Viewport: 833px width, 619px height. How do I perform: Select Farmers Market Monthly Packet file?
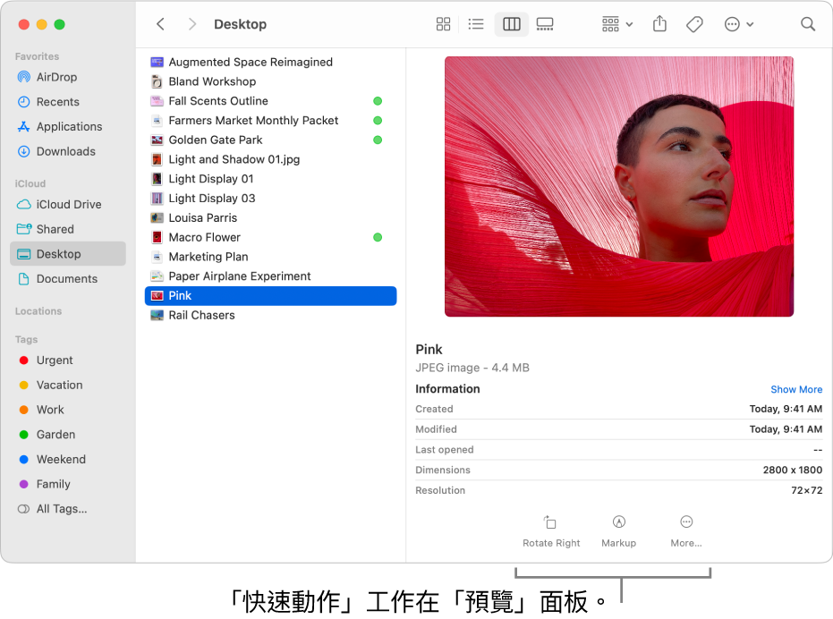[x=270, y=121]
